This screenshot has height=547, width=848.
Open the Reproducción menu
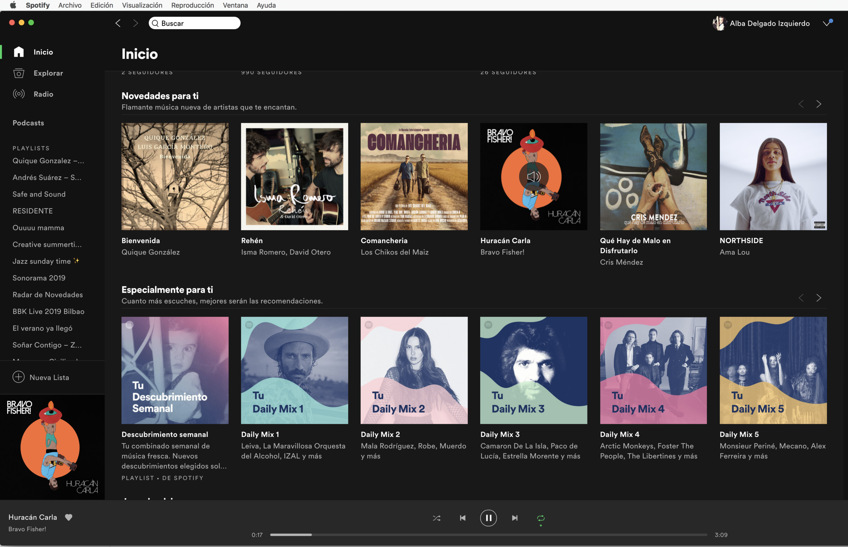tap(193, 5)
